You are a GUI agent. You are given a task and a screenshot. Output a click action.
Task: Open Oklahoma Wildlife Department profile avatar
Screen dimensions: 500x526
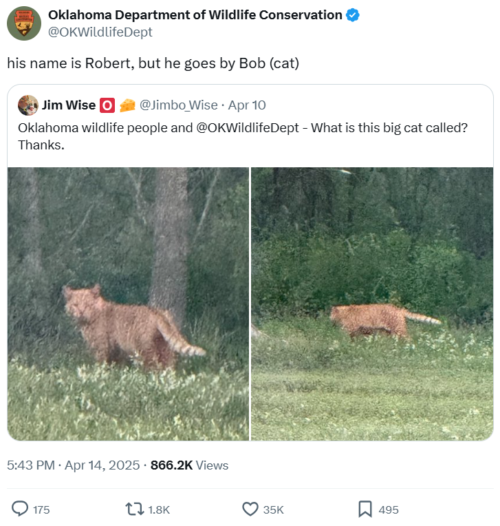(24, 23)
